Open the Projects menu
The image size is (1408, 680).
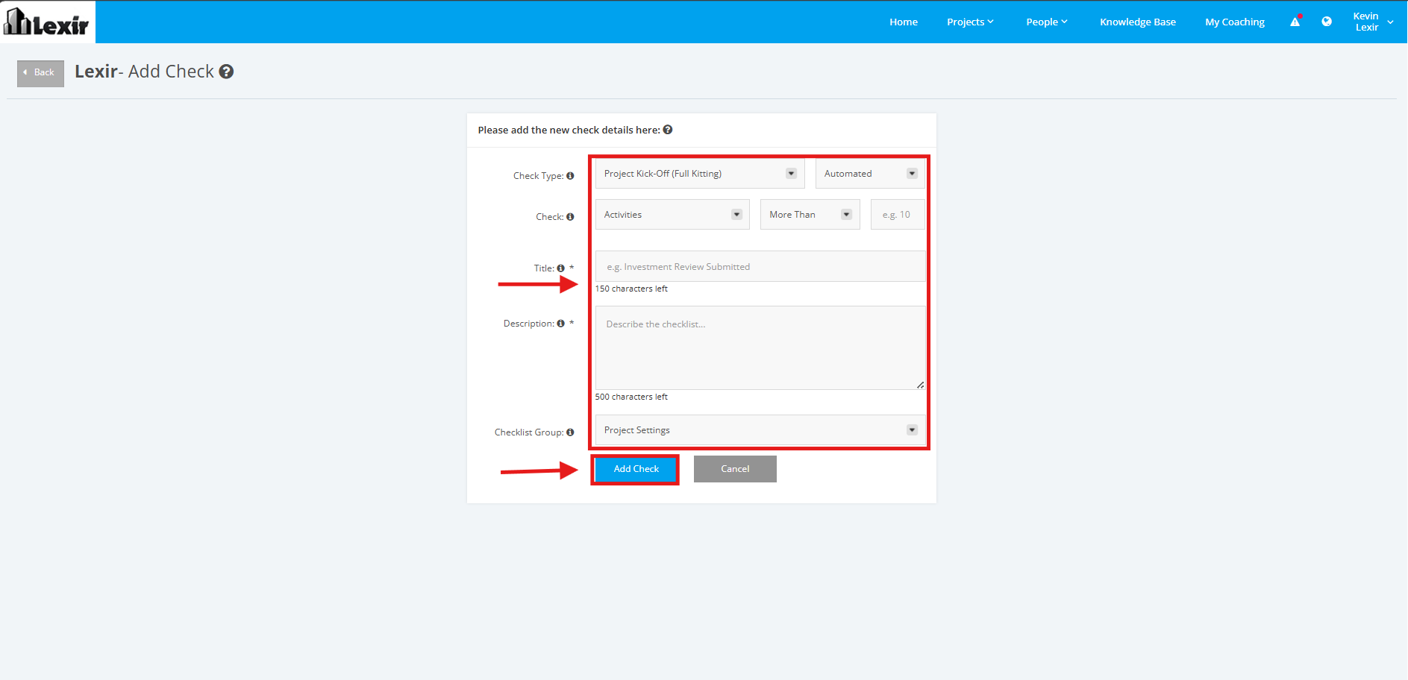[970, 22]
